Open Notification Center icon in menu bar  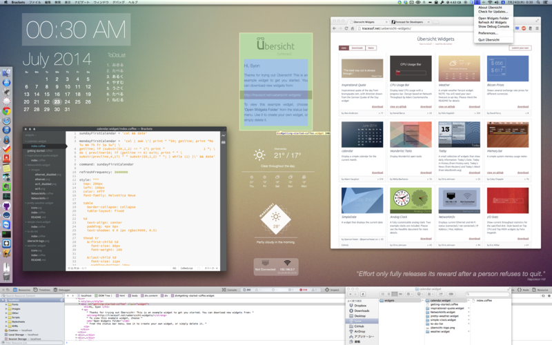point(546,2)
